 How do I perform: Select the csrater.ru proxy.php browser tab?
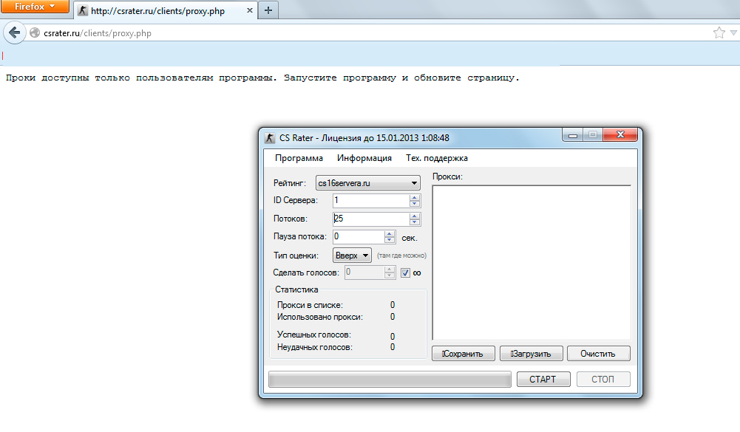[x=165, y=10]
